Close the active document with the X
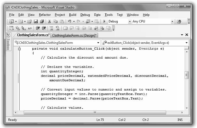 coord(187,35)
